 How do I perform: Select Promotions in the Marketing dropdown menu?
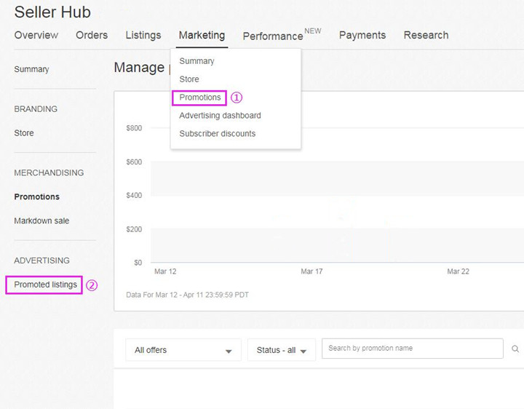point(200,98)
